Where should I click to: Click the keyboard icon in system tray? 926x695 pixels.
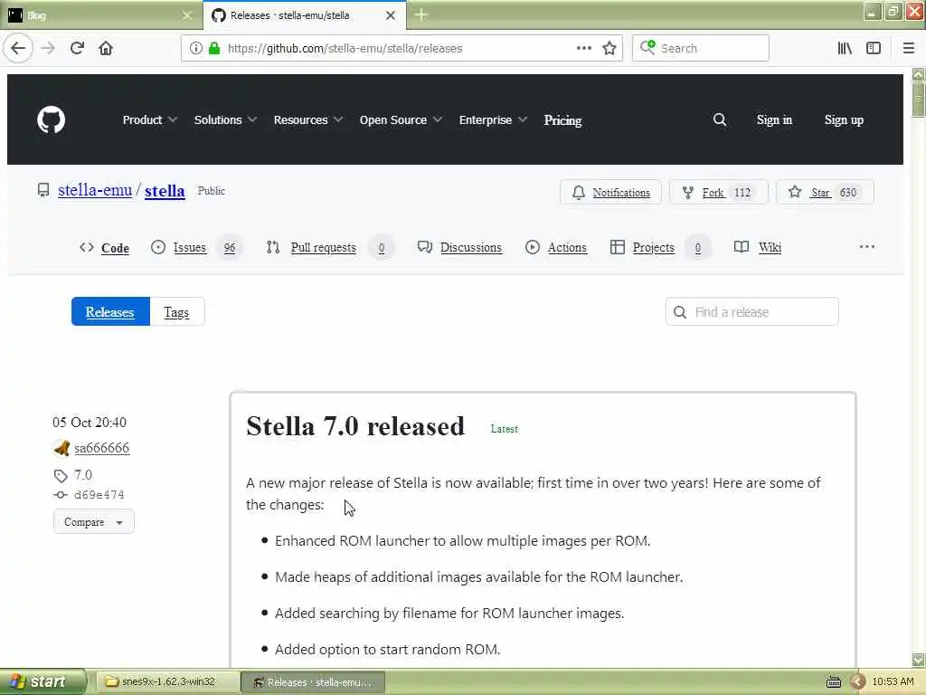click(833, 682)
